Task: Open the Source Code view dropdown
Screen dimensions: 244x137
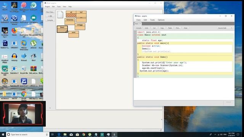Action: point(225,28)
